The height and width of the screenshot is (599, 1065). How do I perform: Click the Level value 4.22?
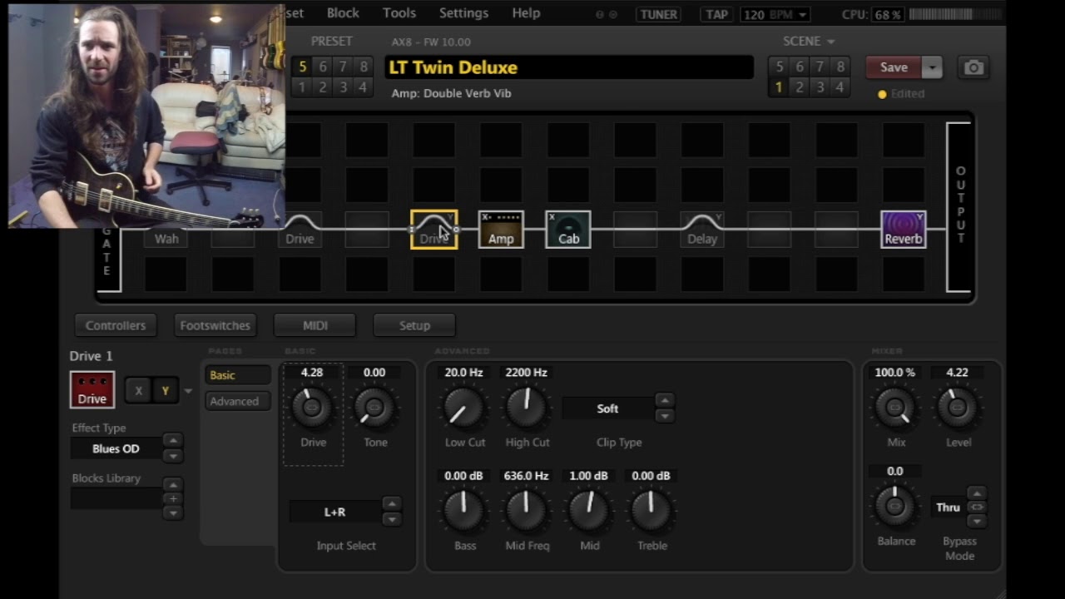click(x=958, y=373)
